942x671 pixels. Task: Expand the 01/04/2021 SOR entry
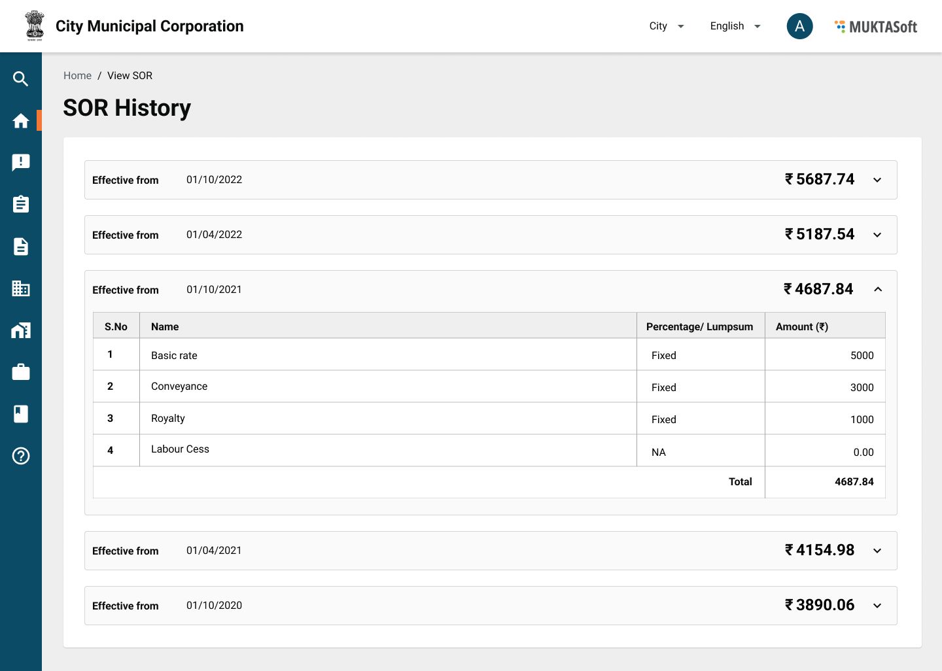877,551
